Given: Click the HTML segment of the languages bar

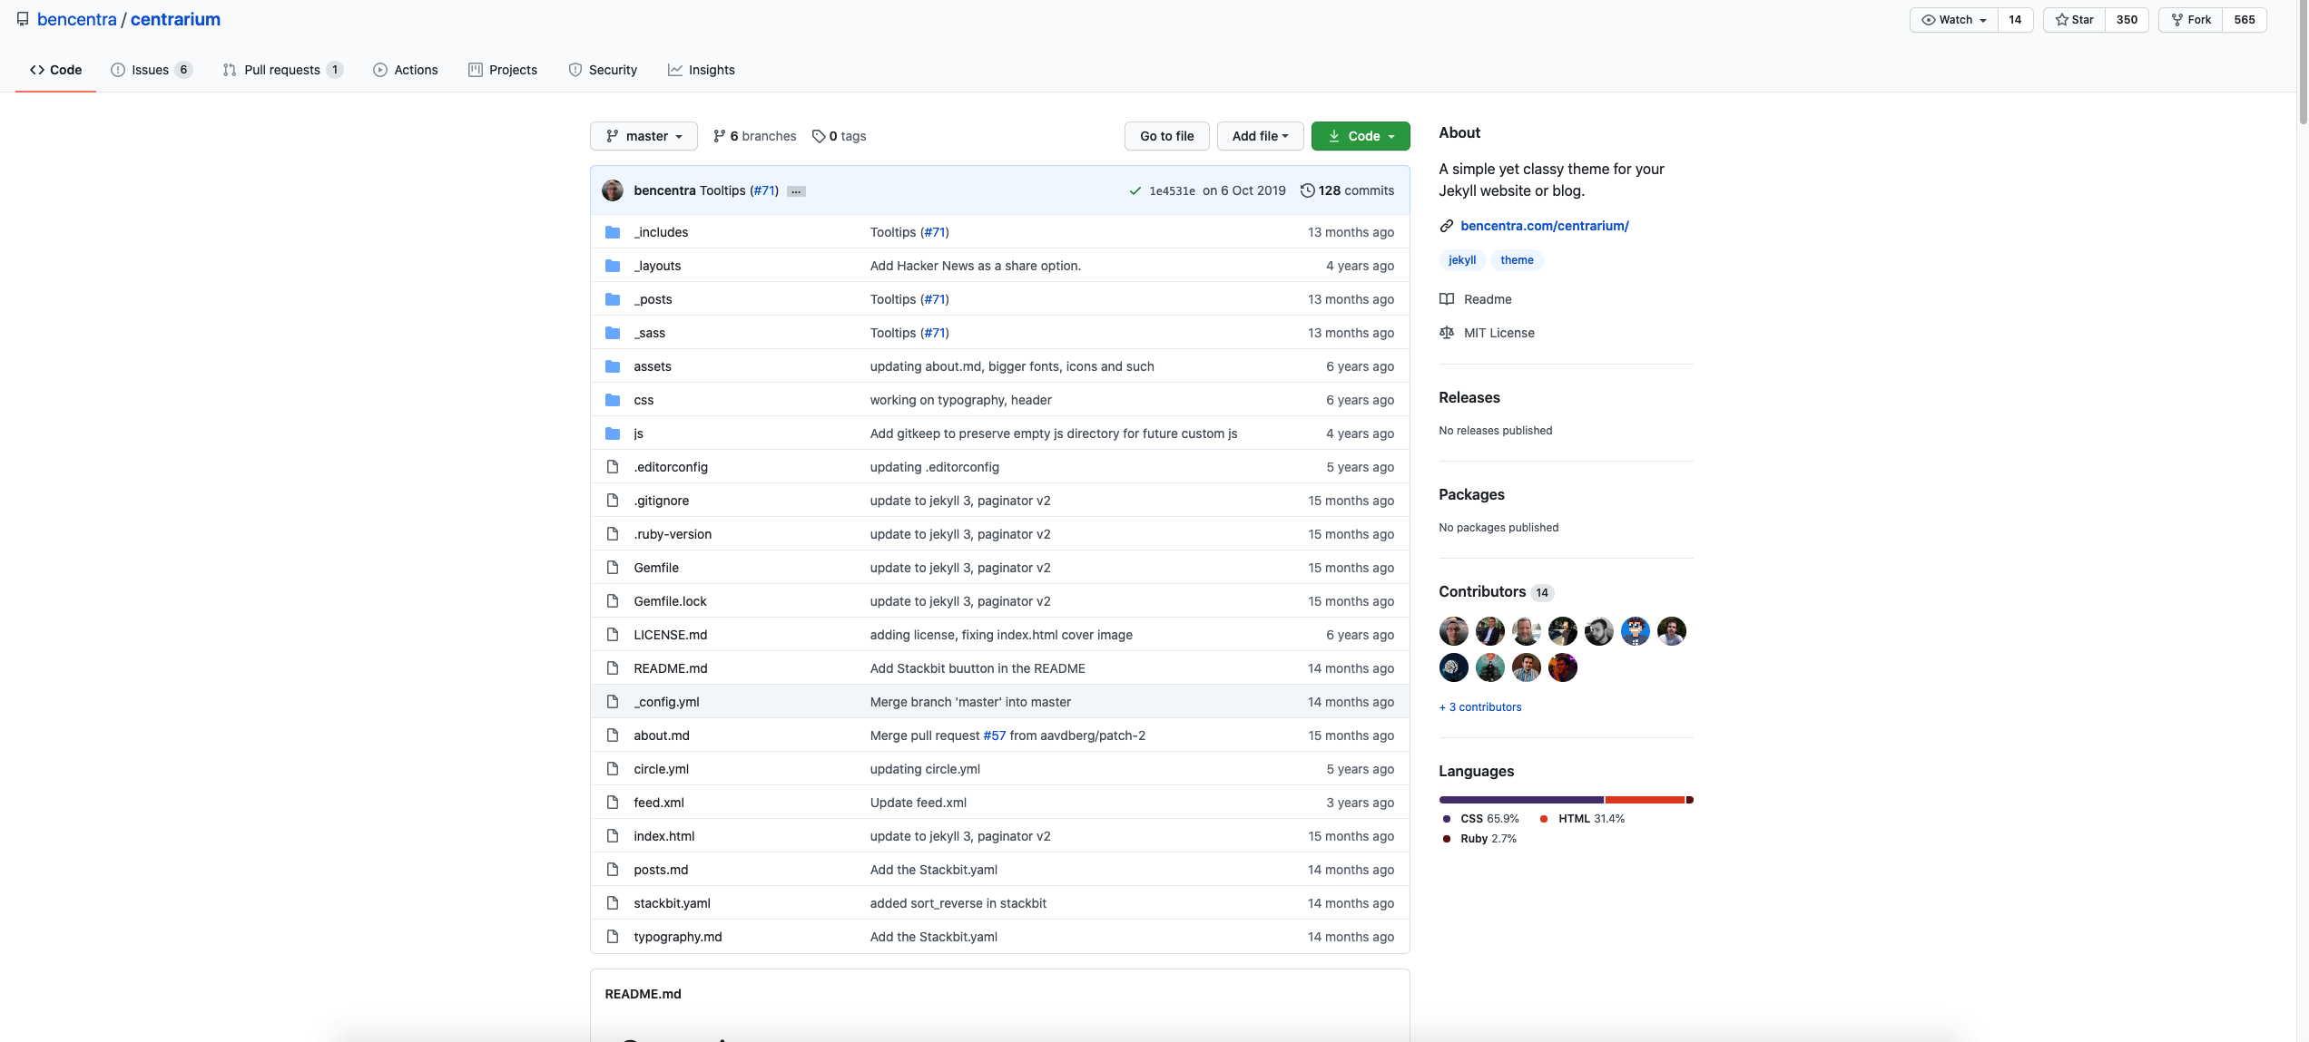Looking at the screenshot, I should tap(1646, 800).
